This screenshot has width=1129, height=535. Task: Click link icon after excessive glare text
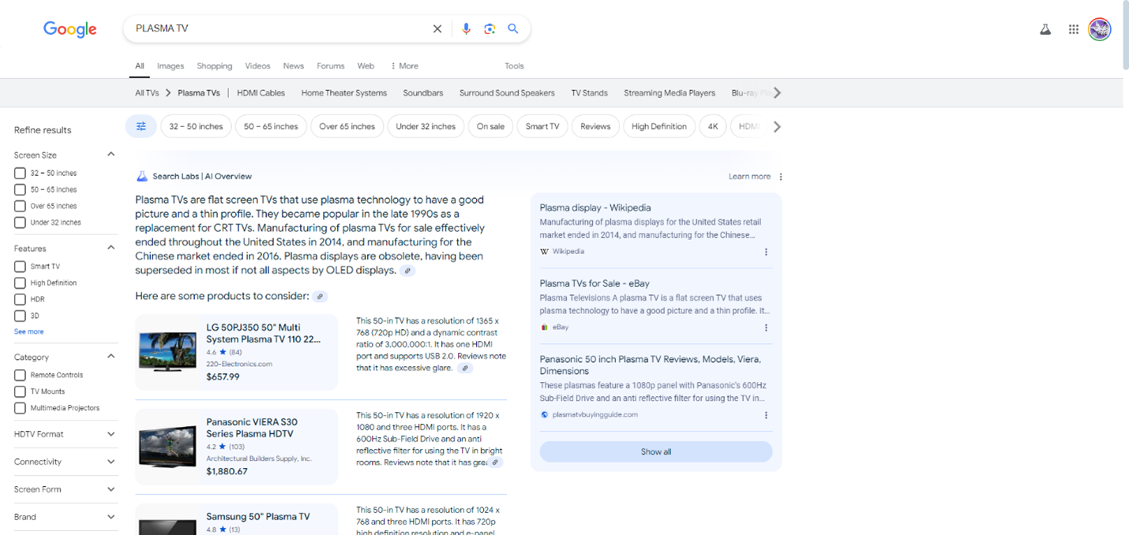(x=465, y=369)
